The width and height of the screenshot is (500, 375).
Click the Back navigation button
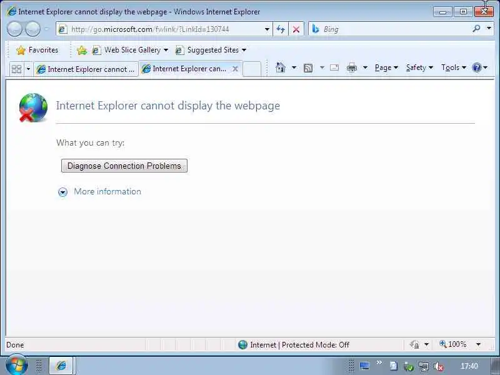14,29
